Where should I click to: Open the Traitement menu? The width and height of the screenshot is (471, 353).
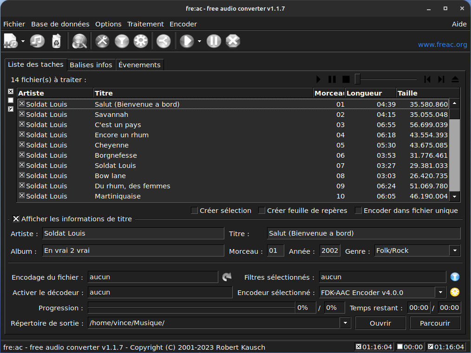click(x=145, y=24)
